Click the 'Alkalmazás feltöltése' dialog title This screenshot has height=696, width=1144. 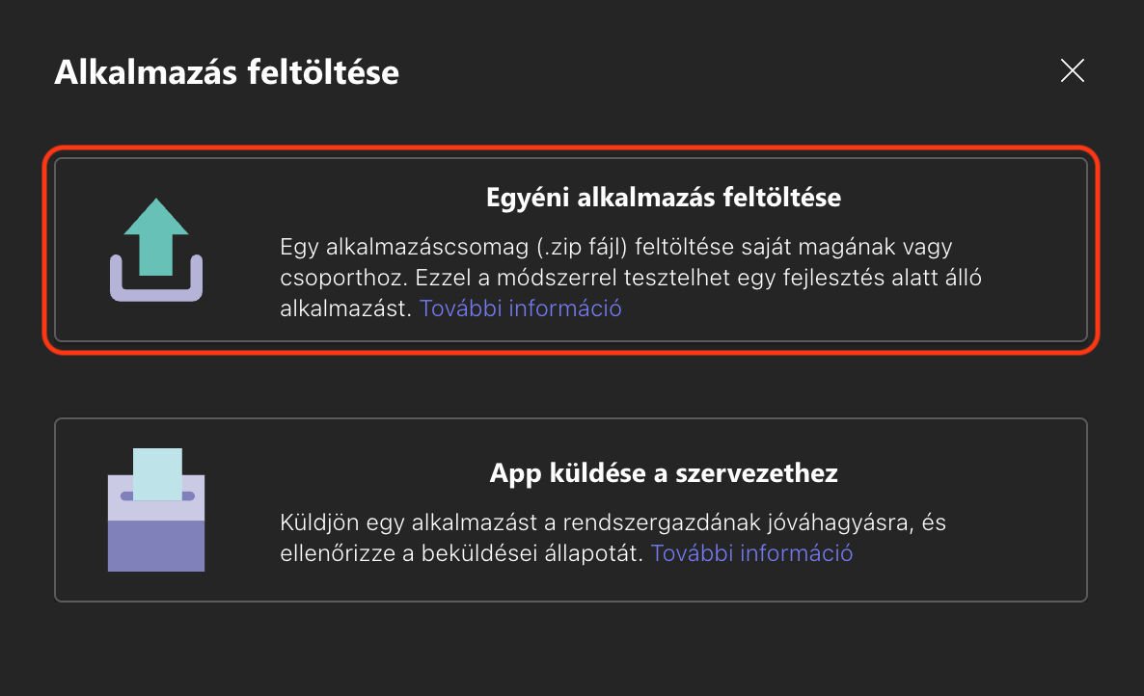pyautogui.click(x=228, y=71)
